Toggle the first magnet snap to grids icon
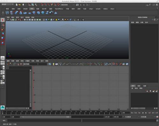The height and width of the screenshot is (126, 159). 42,5
